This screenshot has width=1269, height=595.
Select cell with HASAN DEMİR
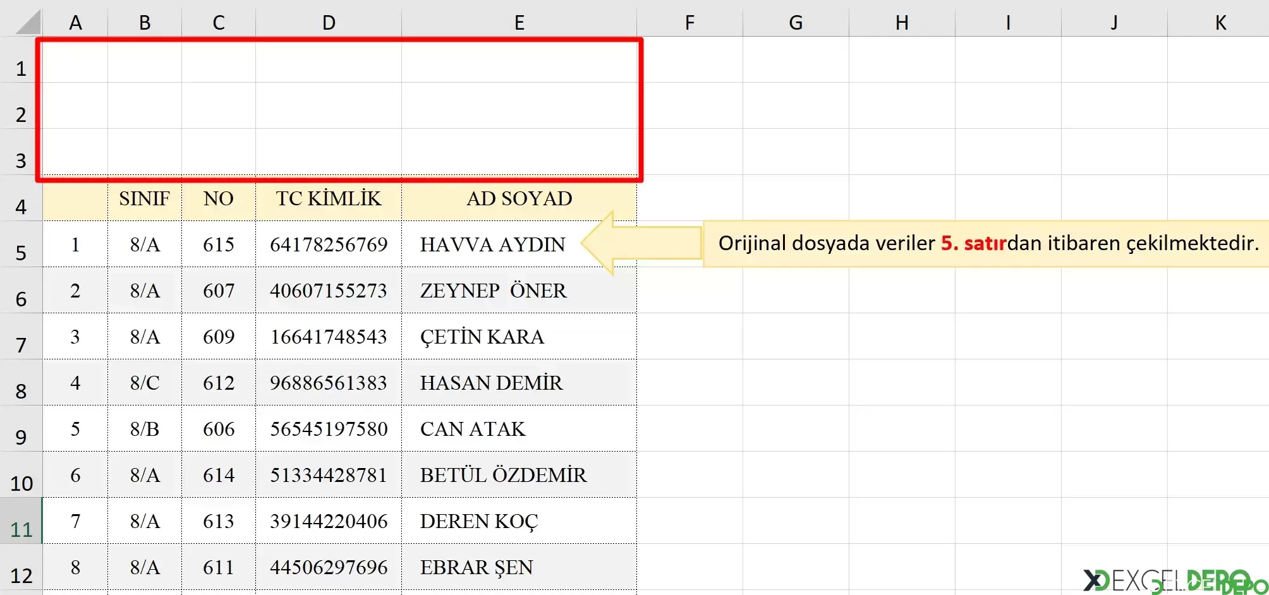519,382
